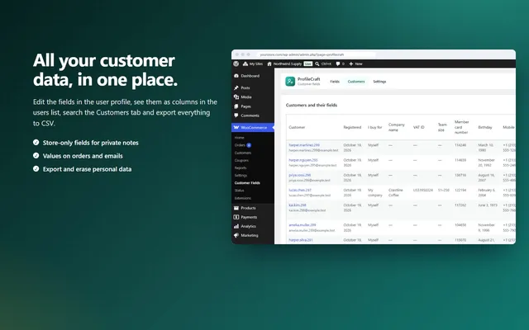Click the Birthday column header
This screenshot has height=330, width=529.
point(485,127)
